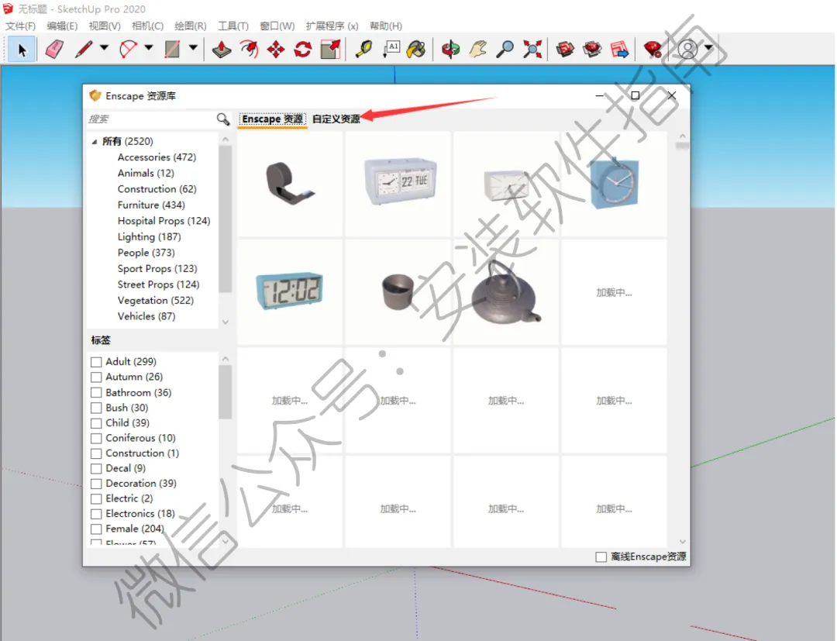Select the Rectangle shape tool

point(172,50)
